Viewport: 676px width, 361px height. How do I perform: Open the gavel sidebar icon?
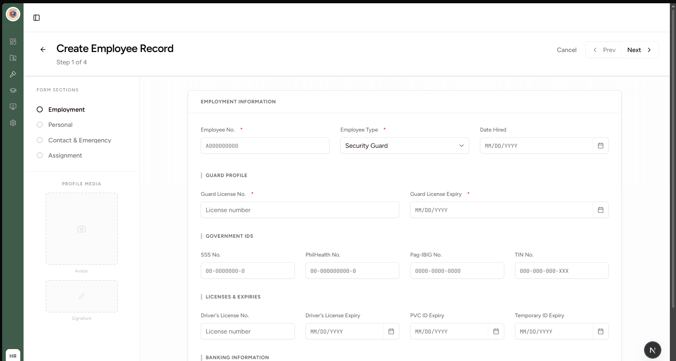[x=13, y=74]
